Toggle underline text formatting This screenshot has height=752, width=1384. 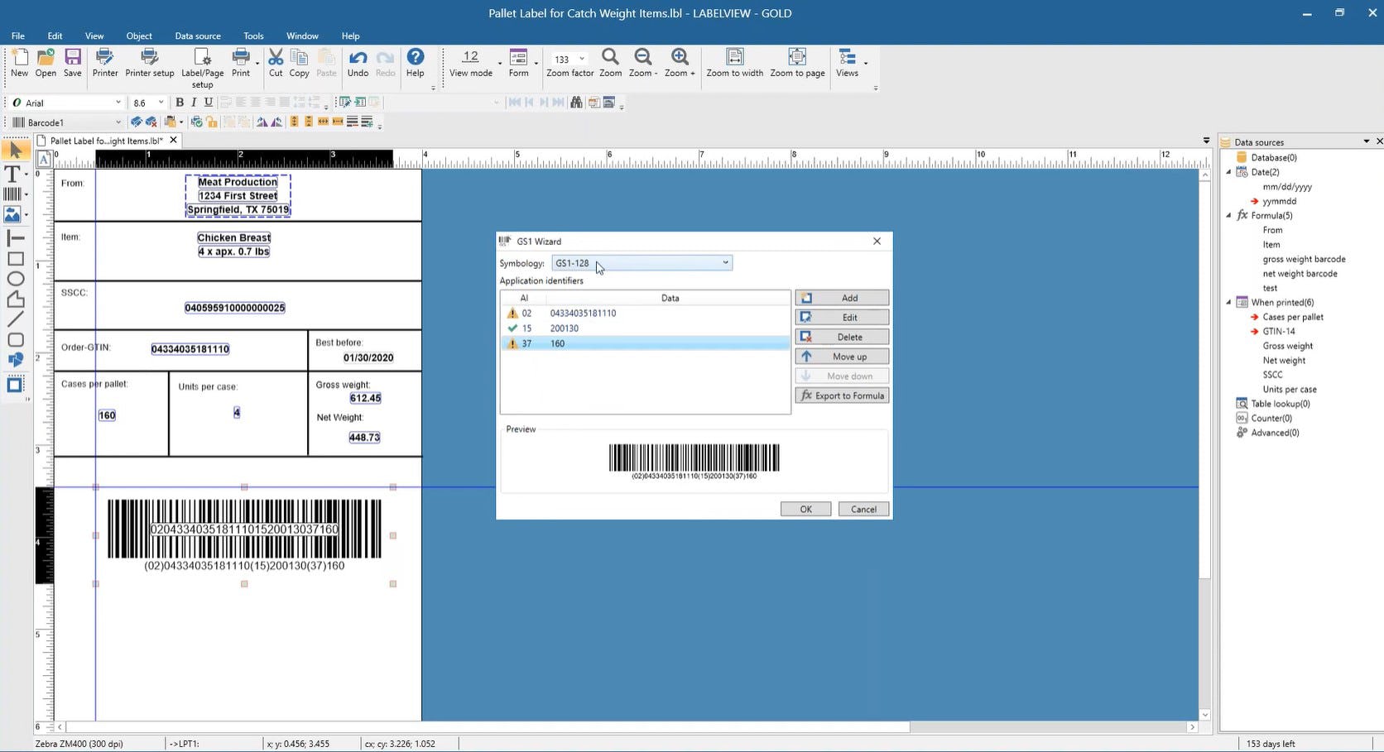[207, 102]
